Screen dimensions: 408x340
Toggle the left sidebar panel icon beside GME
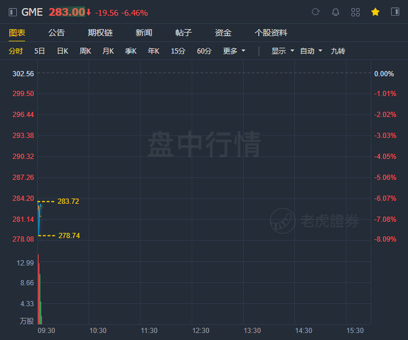12,12
